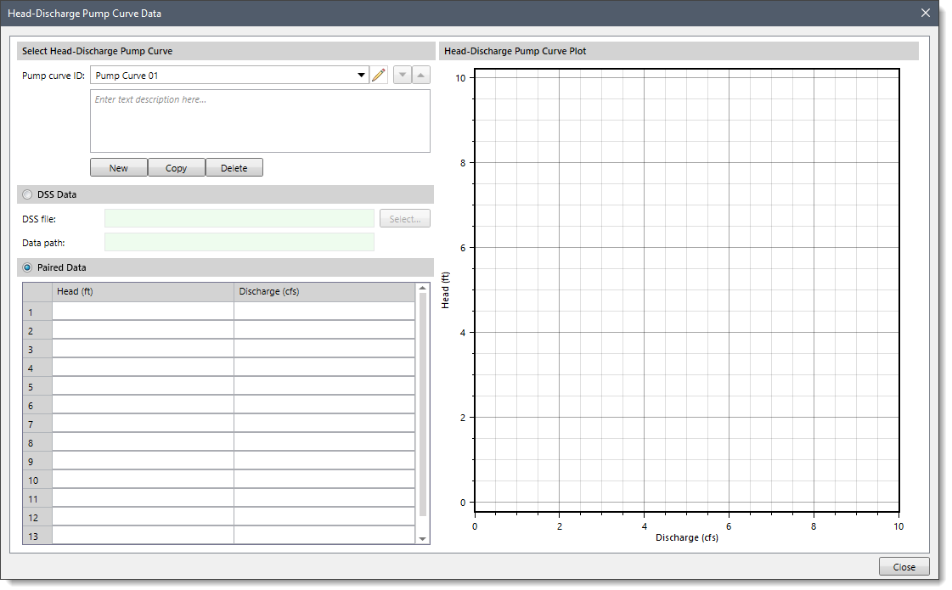Open the Pump curve ID dropdown

tap(361, 76)
